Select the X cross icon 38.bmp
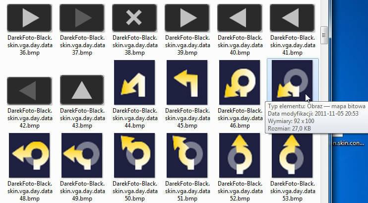Screen dimensions: 368x203 pyautogui.click(x=134, y=18)
